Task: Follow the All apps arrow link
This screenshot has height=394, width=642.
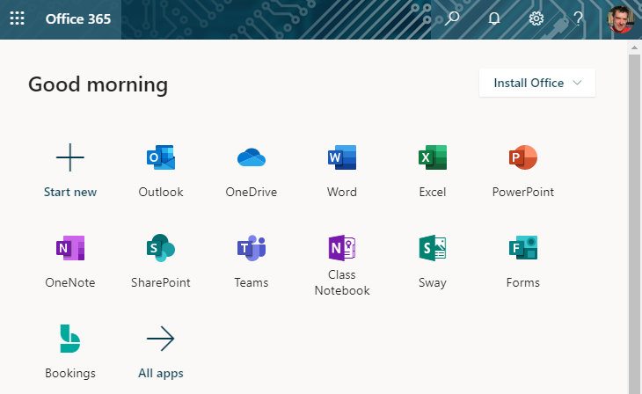Action: point(161,339)
